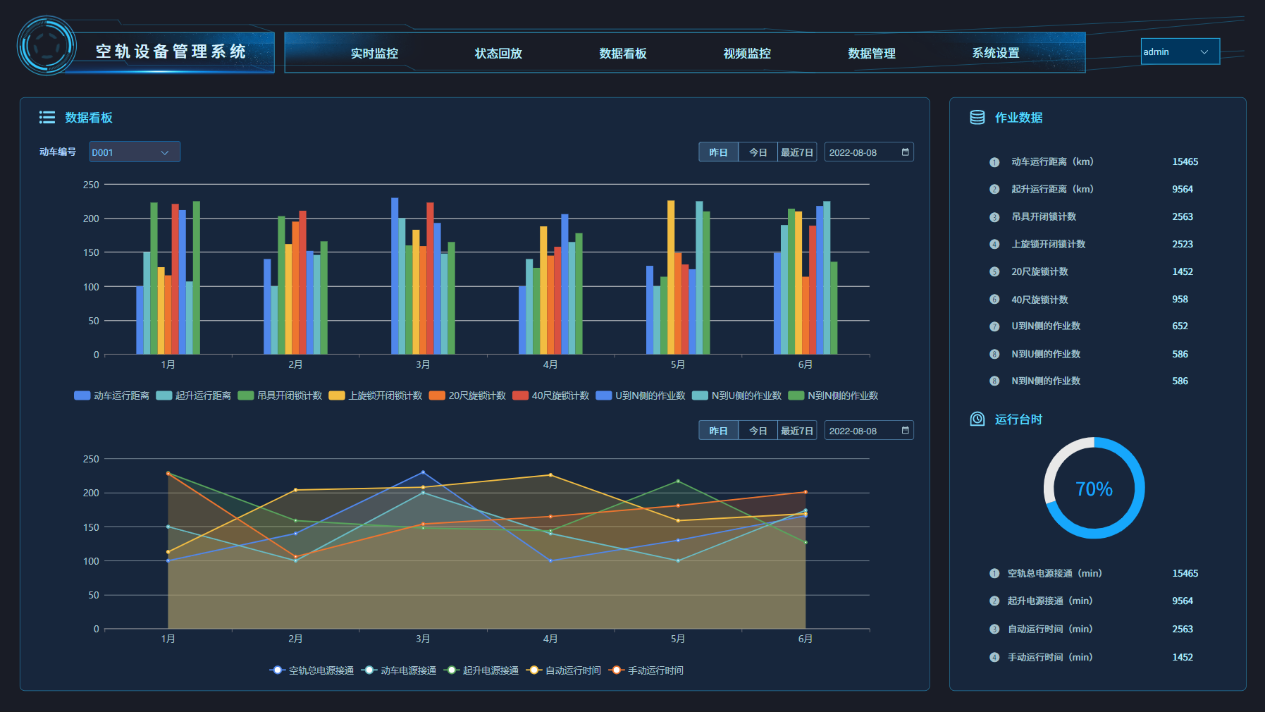This screenshot has width=1265, height=712.
Task: Click number 4 badge beside 手动运行时间 (min)
Action: pyautogui.click(x=994, y=658)
